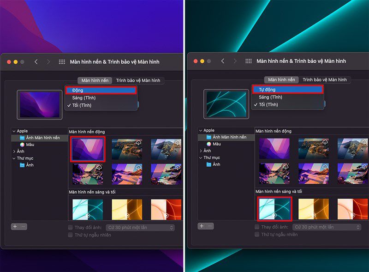This screenshot has width=369, height=272.
Task: Choose 'Tối (Tĩnh)' option in right window menu
Action: coord(287,105)
